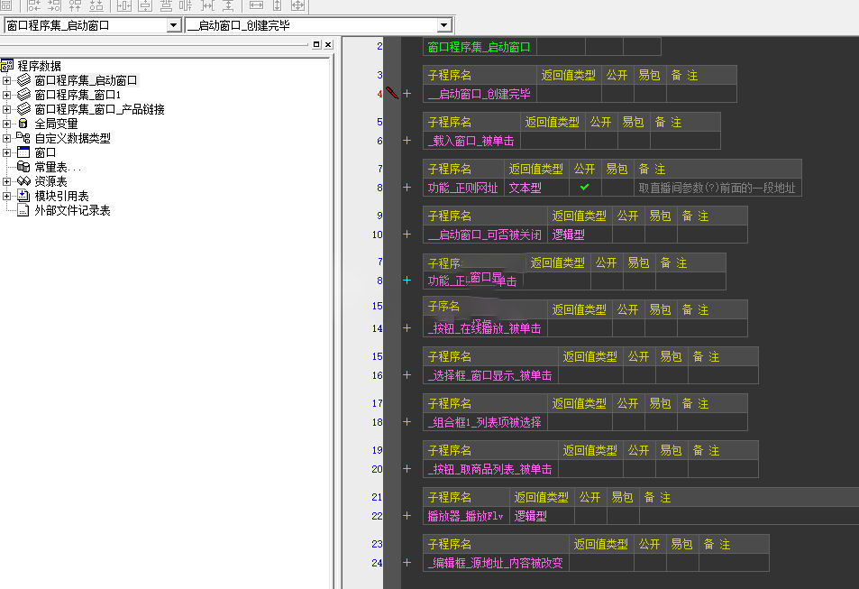Click the align-left toolbar icon
The width and height of the screenshot is (859, 589).
(x=34, y=6)
